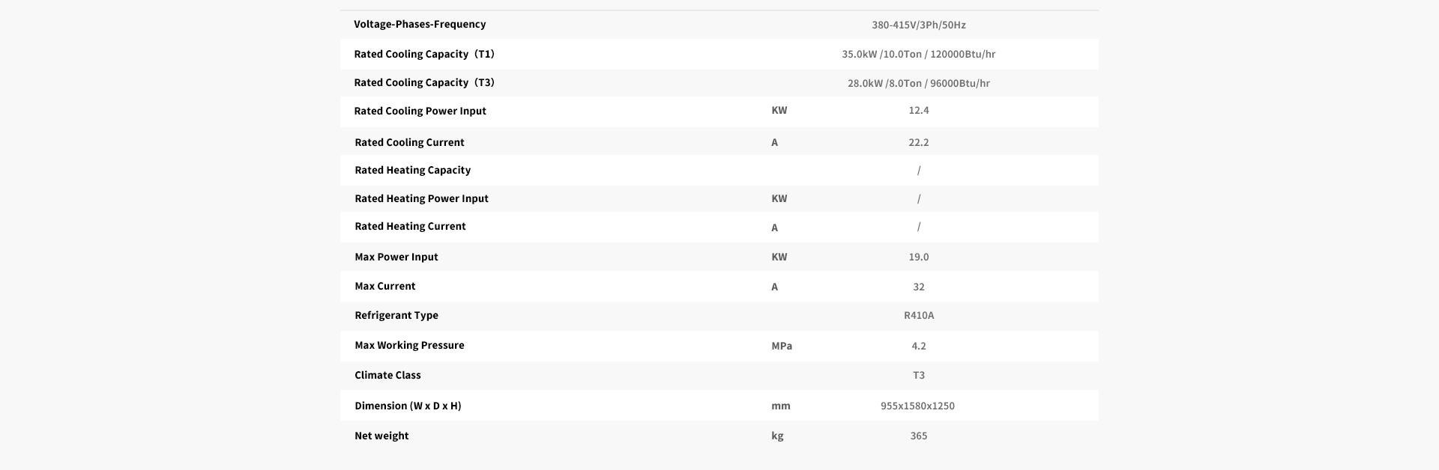This screenshot has height=470, width=1439.
Task: Click the 955x1580x1250 dimension value
Action: (917, 406)
